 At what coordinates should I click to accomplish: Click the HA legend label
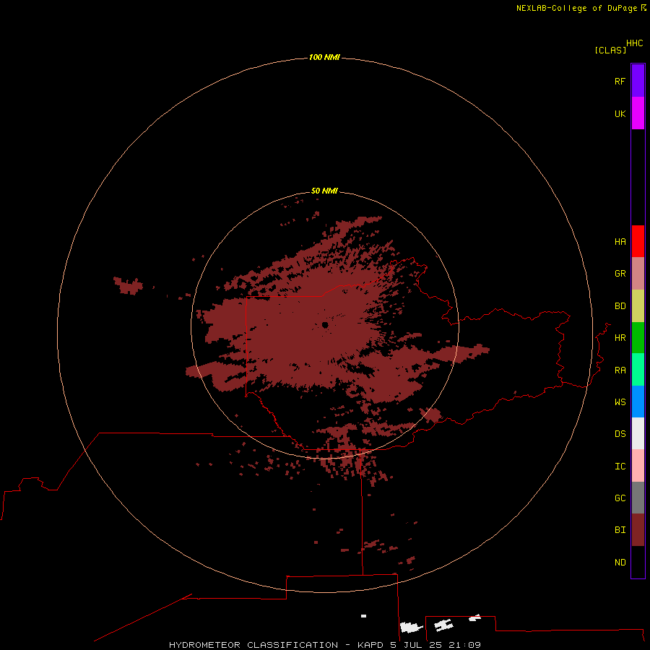[620, 241]
